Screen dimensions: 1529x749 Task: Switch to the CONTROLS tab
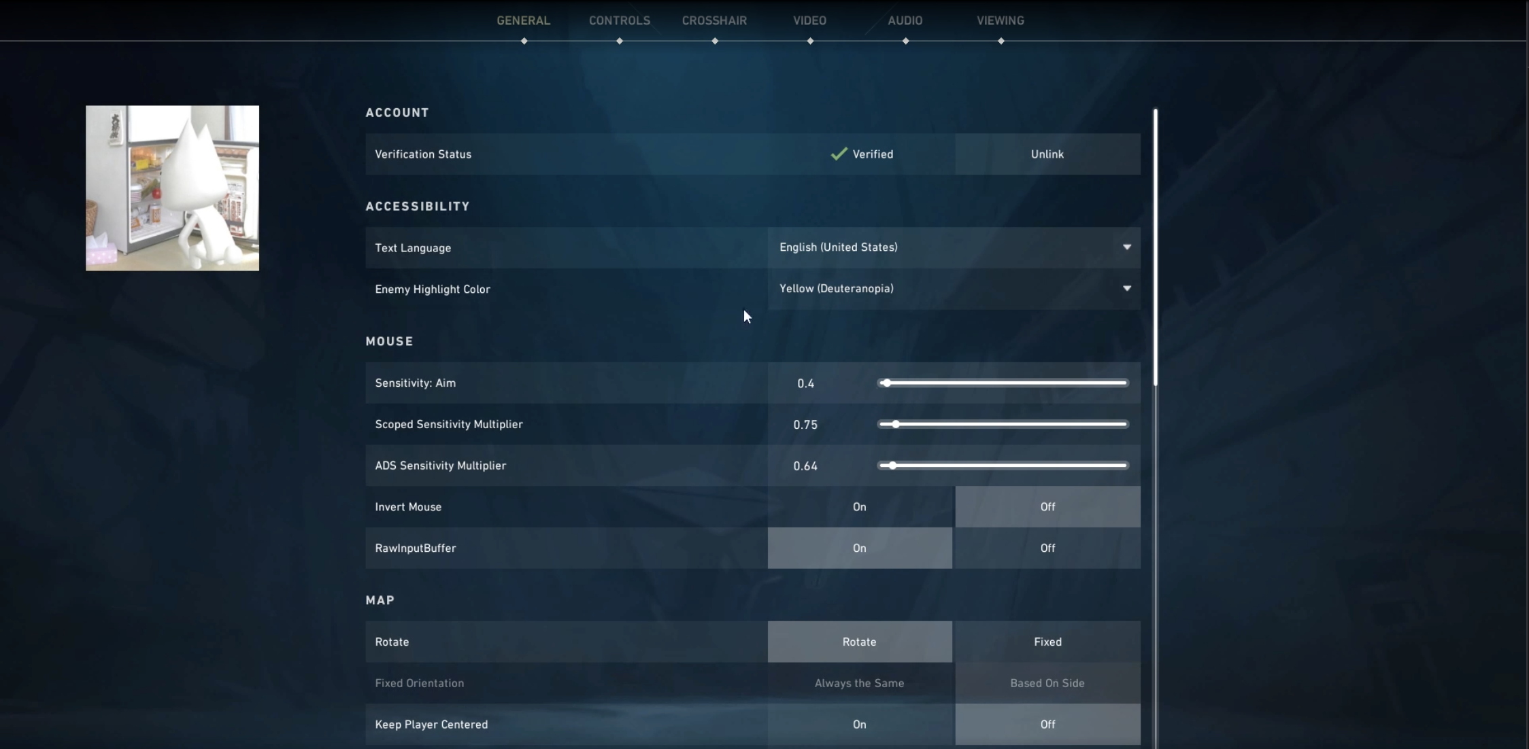[619, 20]
